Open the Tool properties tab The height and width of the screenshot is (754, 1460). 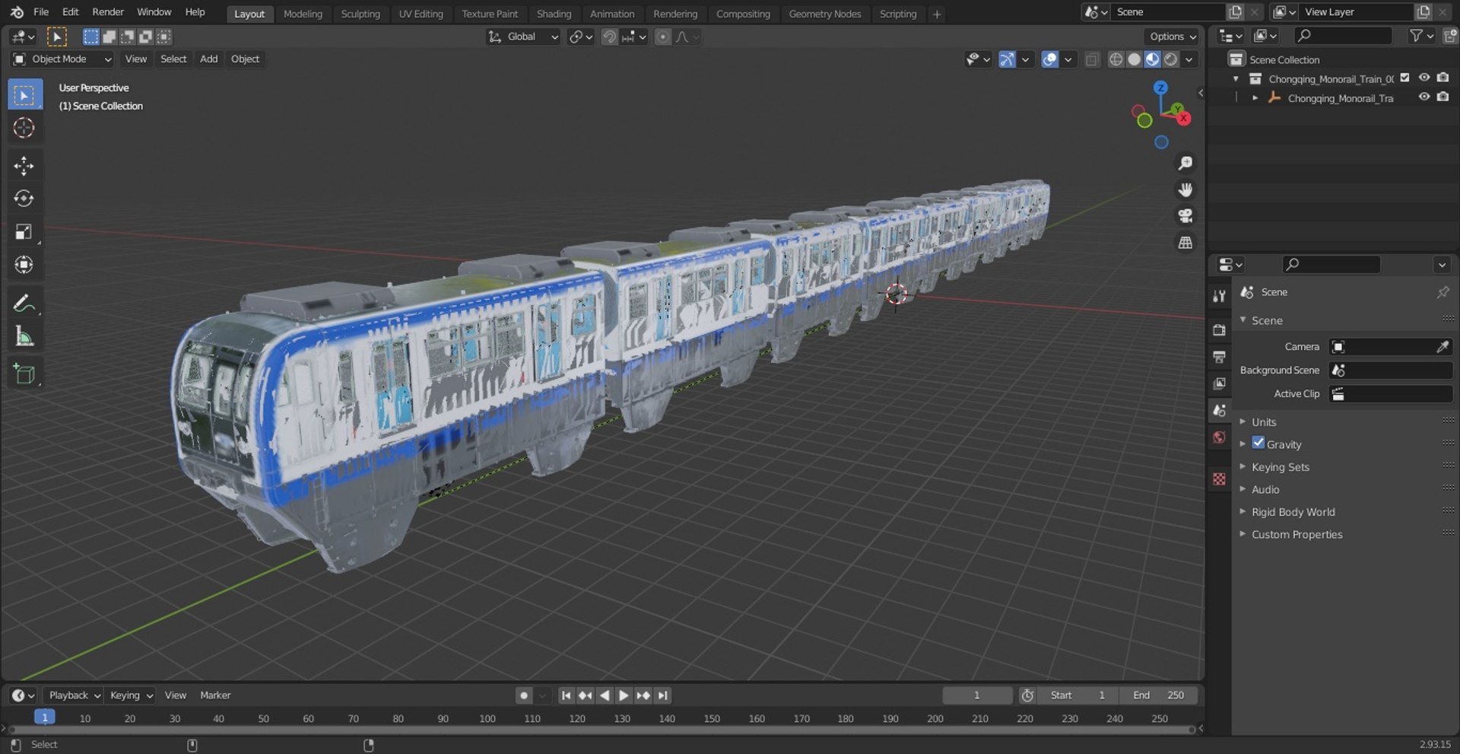click(1220, 296)
